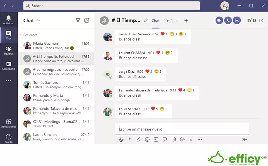This screenshot has width=268, height=166.
Task: Expand the Chat title dropdown
Action: [39, 20]
